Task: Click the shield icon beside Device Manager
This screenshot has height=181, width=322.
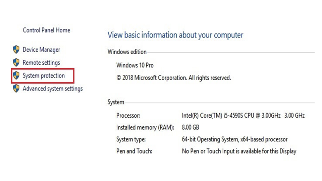Action: coord(16,50)
